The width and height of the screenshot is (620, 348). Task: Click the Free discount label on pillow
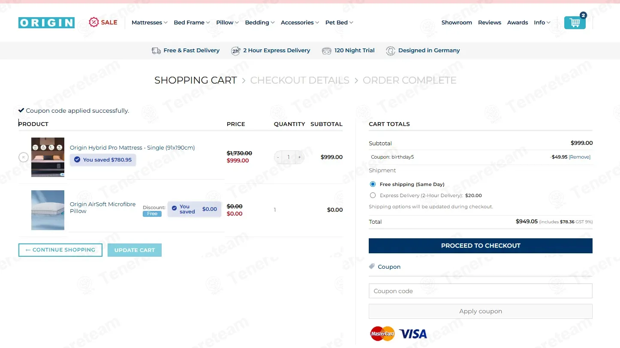(x=152, y=213)
